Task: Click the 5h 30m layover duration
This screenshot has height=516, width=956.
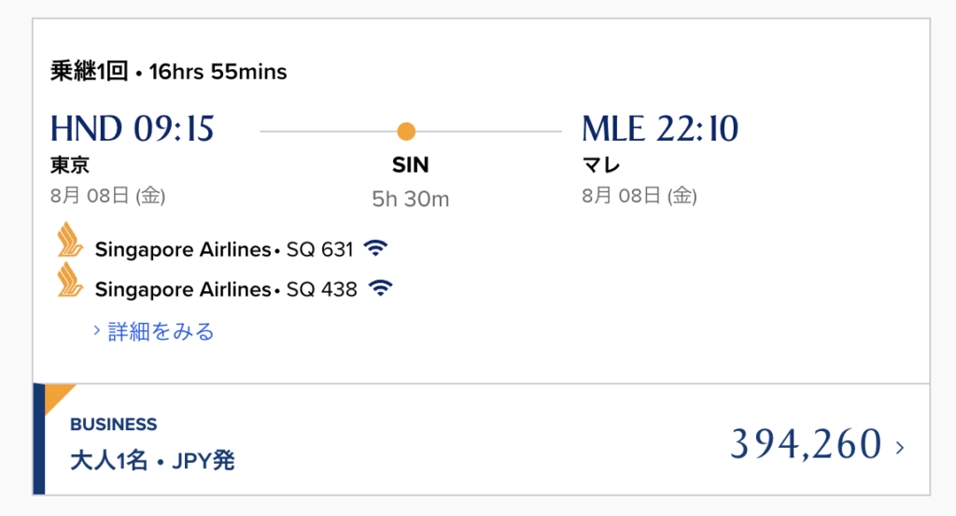Action: (411, 199)
